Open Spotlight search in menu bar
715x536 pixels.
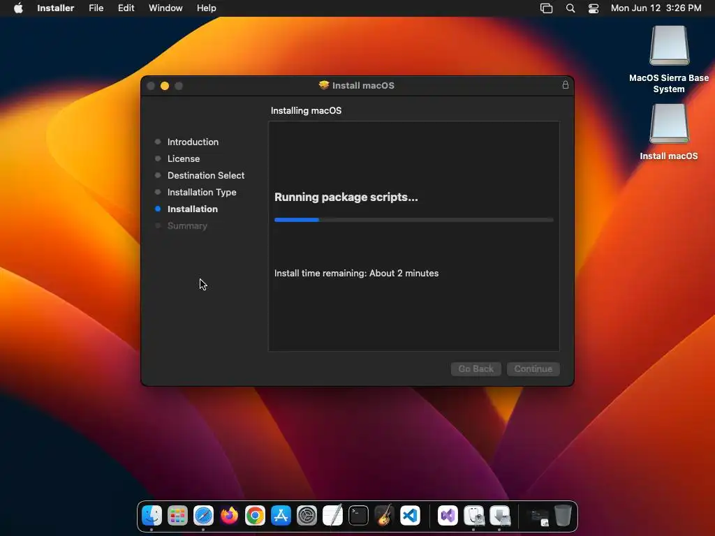570,8
